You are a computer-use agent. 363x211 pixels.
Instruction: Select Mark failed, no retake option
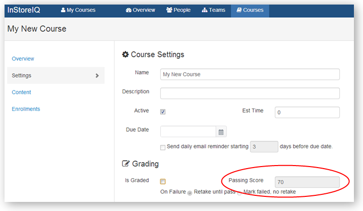click(240, 192)
